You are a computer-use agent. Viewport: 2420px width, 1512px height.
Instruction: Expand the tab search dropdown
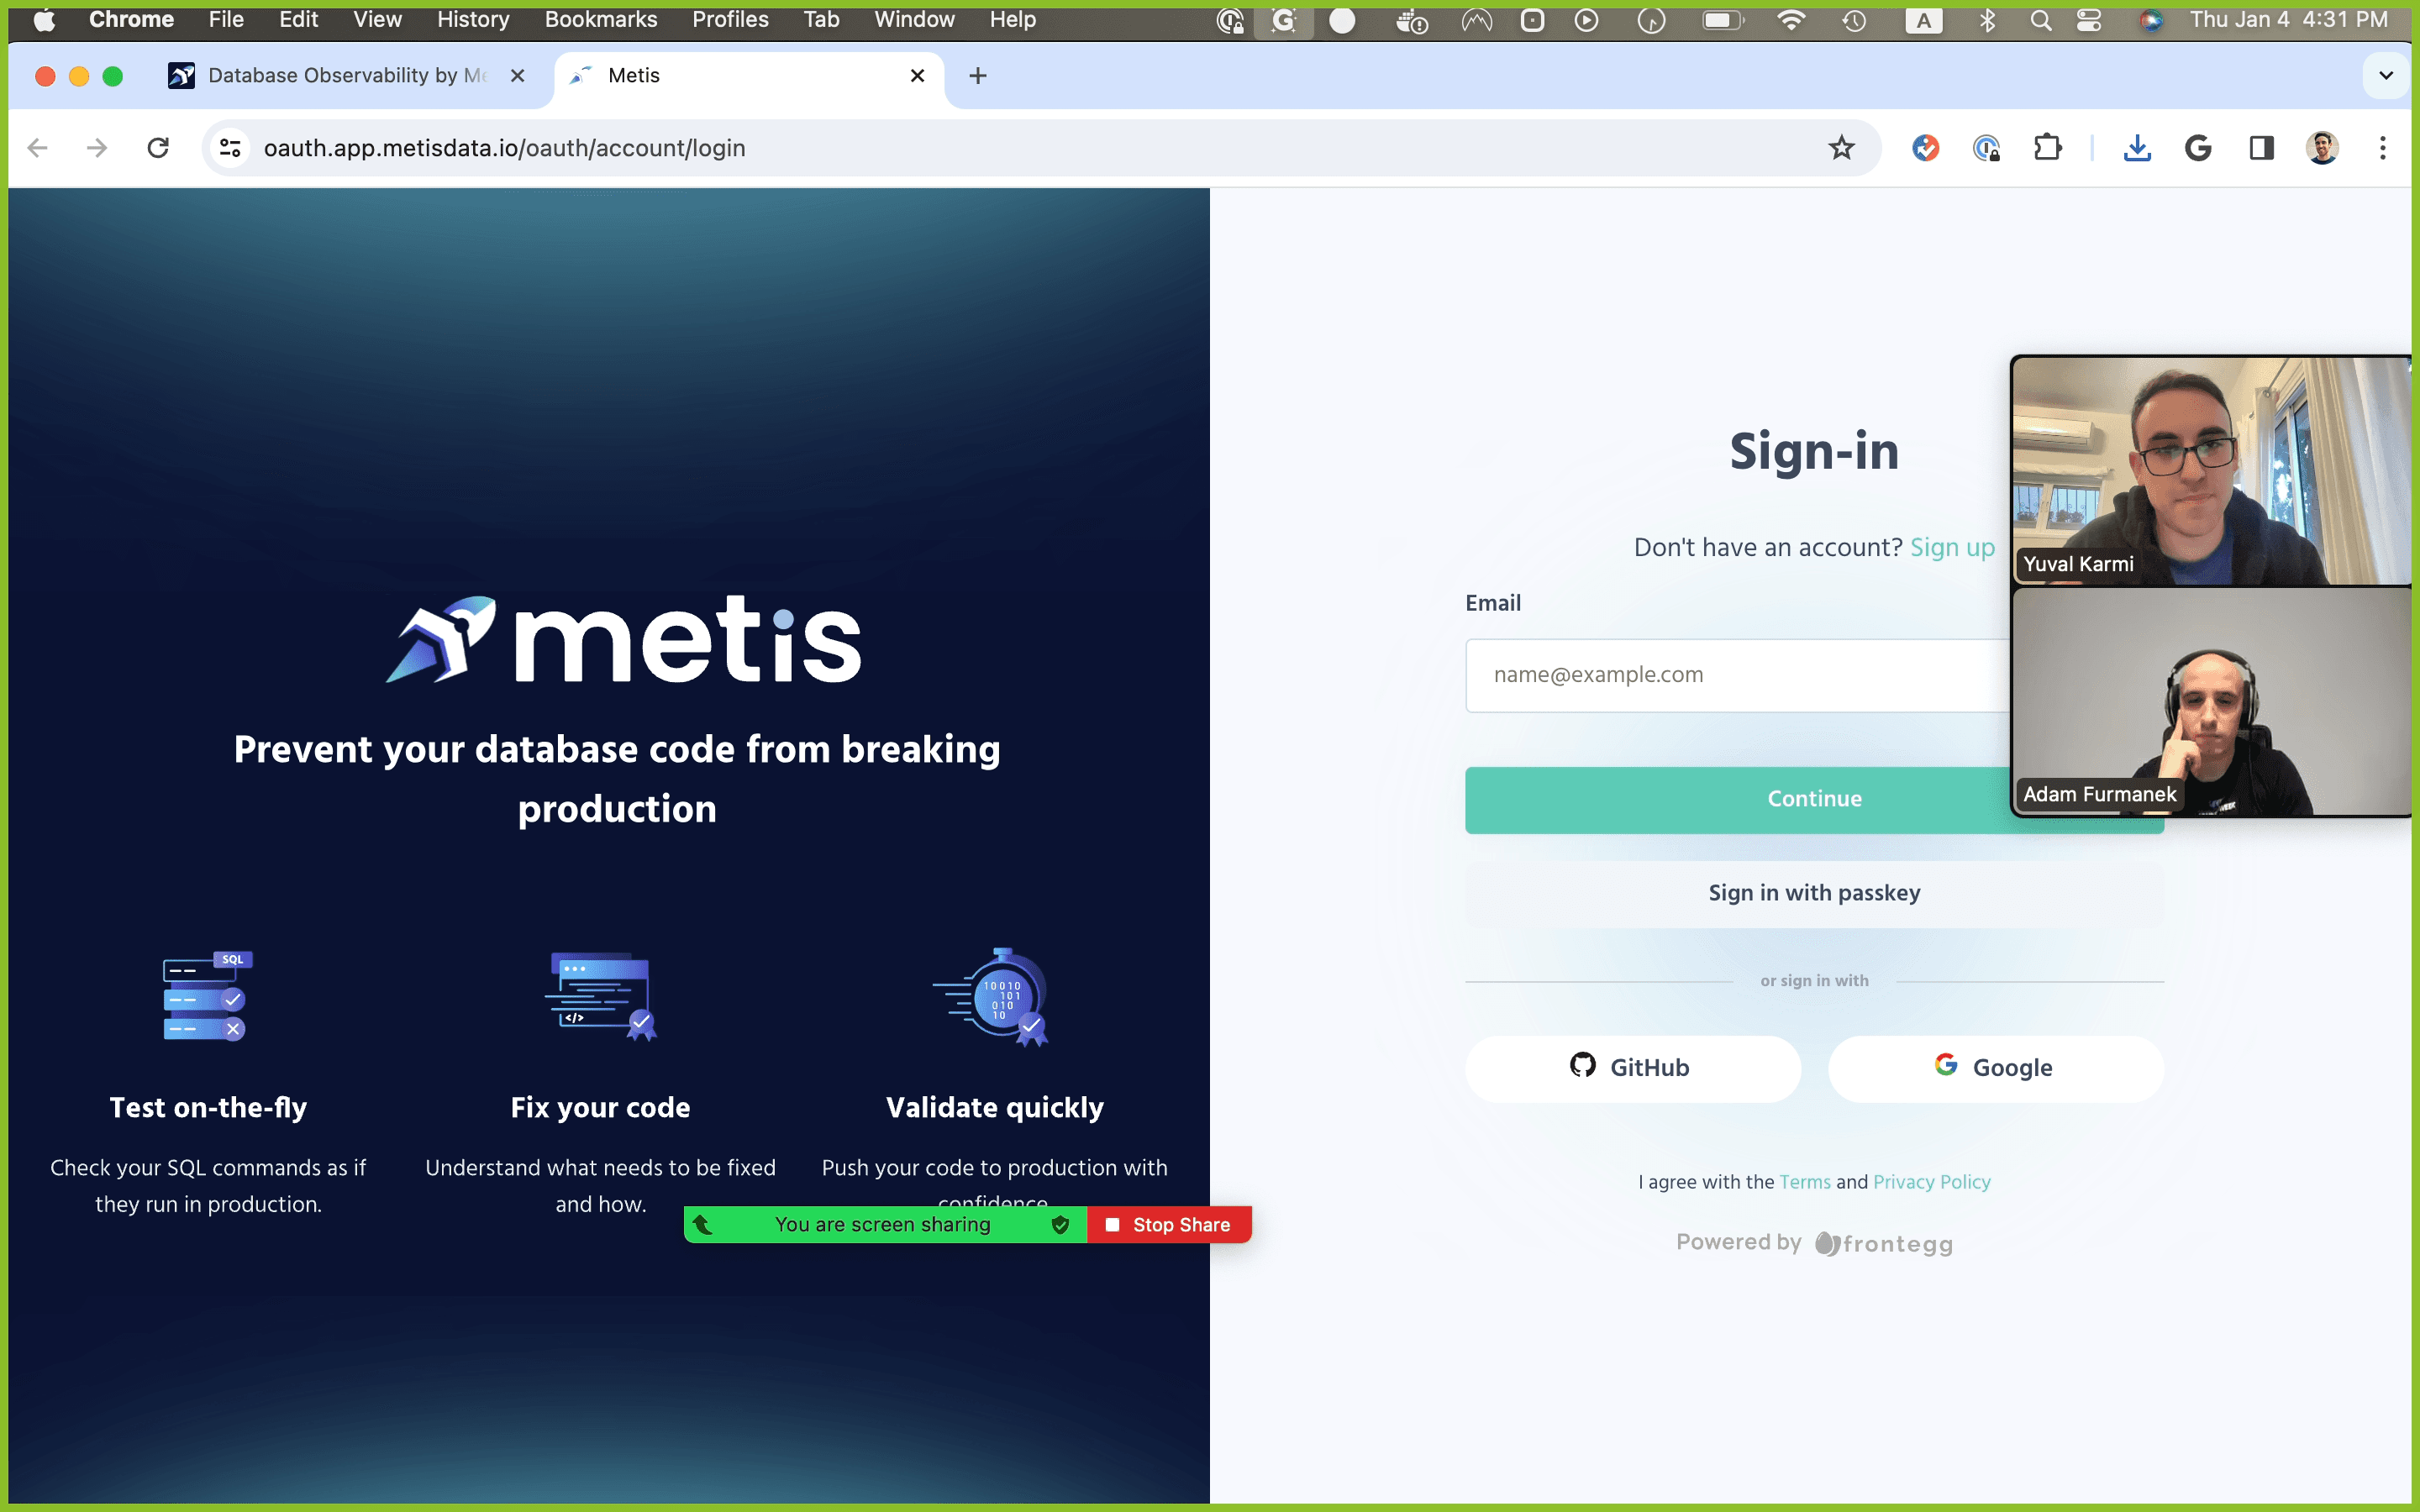click(2386, 76)
